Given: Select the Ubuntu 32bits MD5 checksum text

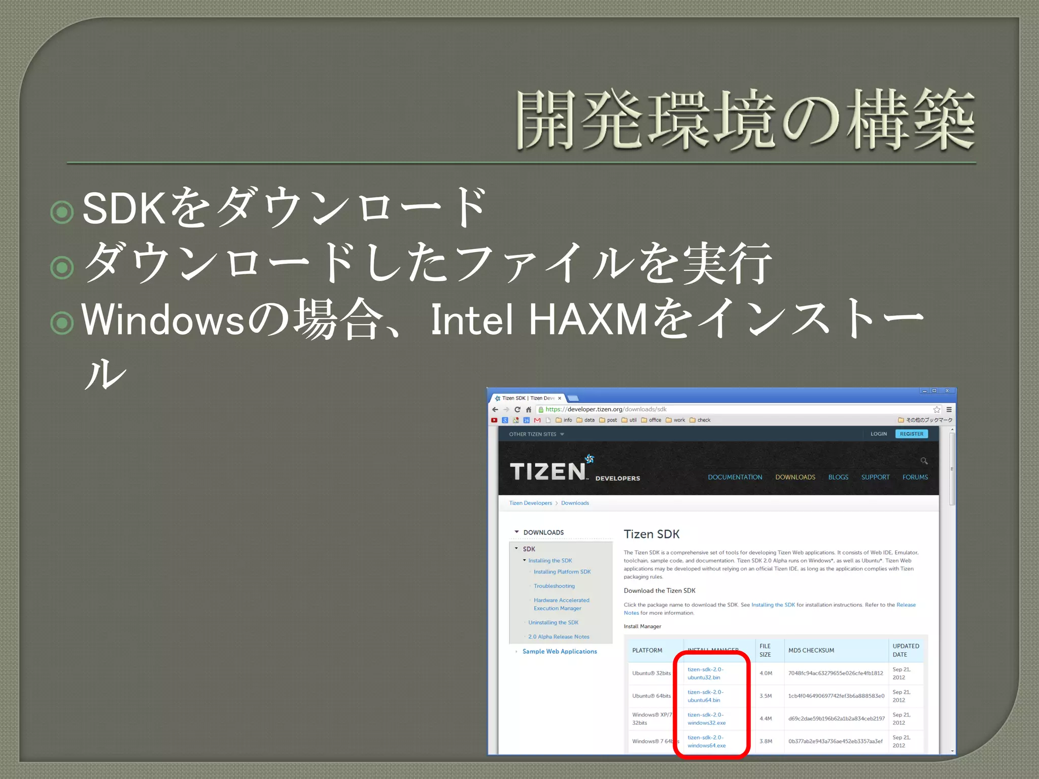Looking at the screenshot, I should click(x=836, y=674).
